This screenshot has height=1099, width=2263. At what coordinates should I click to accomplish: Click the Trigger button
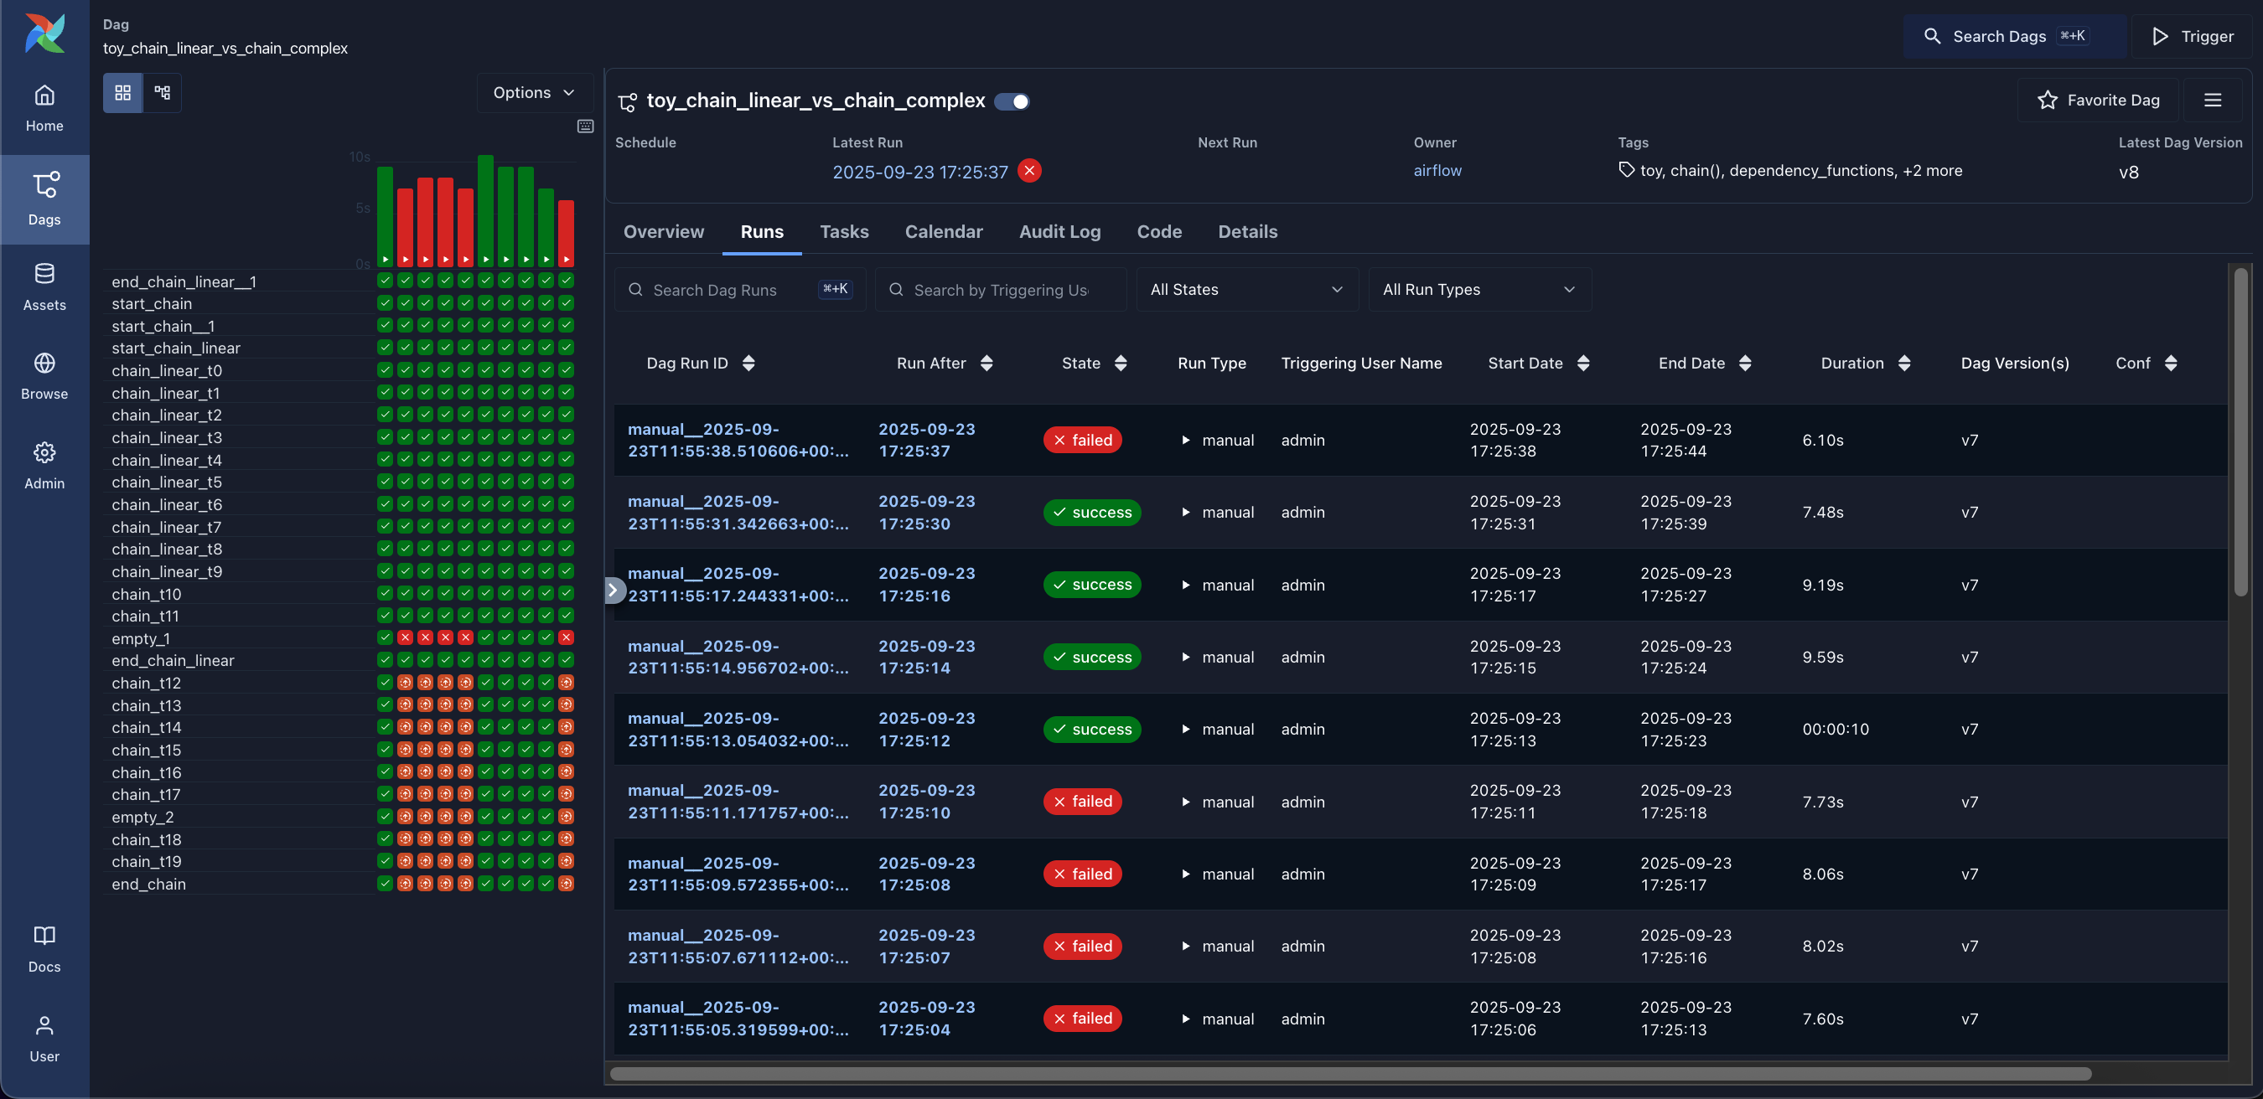click(2193, 36)
